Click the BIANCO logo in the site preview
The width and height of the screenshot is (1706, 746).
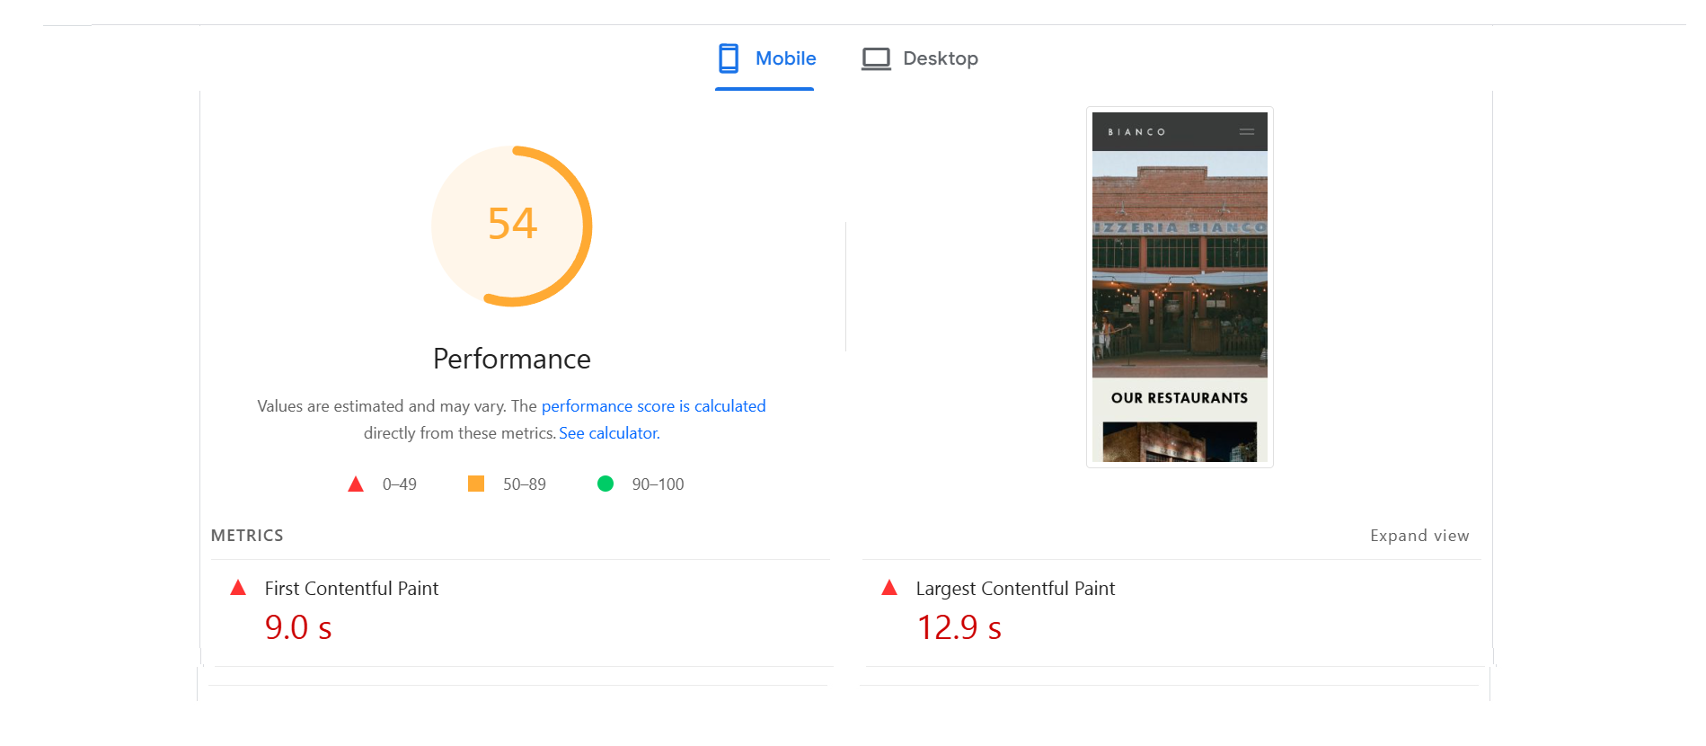coord(1136,132)
